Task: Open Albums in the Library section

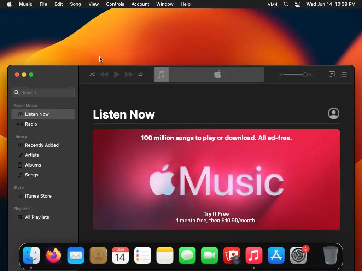Action: [43, 165]
